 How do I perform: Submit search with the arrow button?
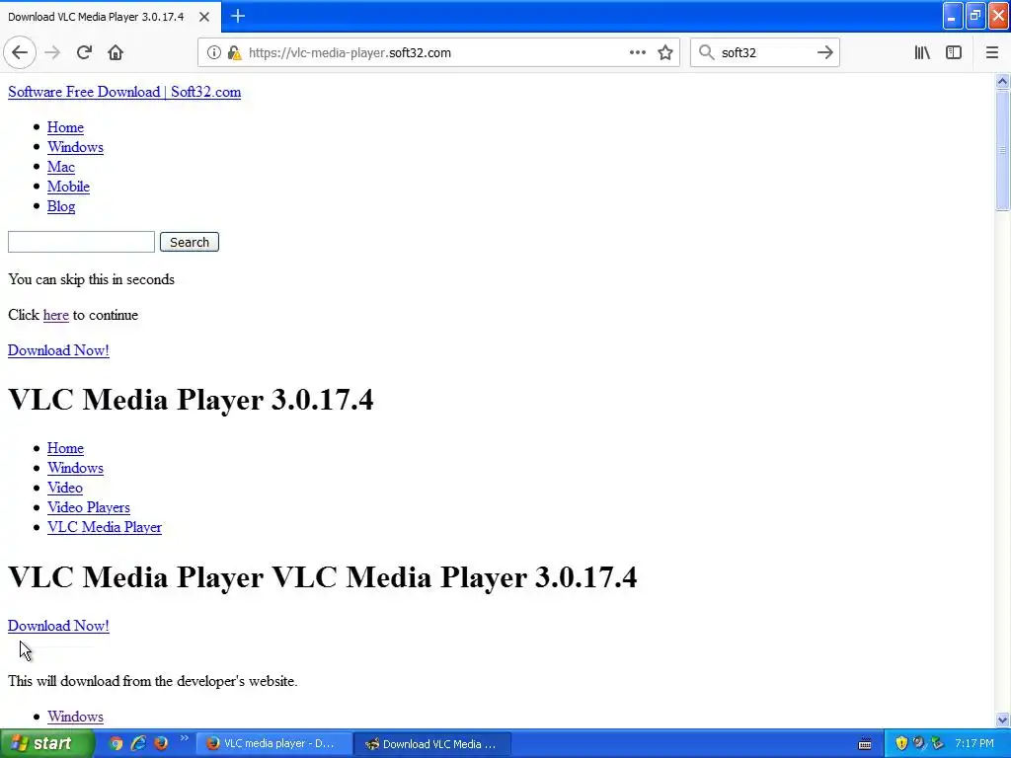(x=824, y=53)
